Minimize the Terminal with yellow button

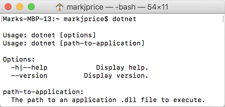tap(20, 7)
